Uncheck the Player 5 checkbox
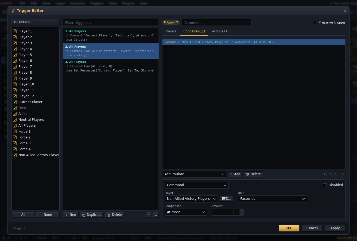This screenshot has width=357, height=241. 15,55
